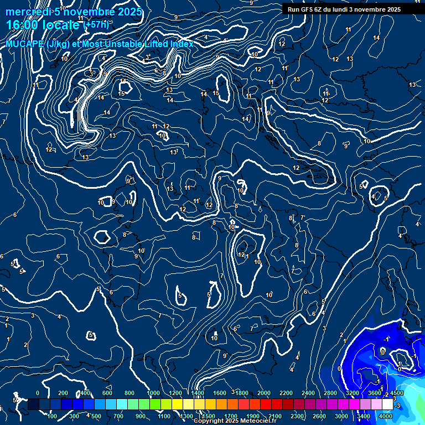
Task: Click the legend value '2300'
Action: 297,416
